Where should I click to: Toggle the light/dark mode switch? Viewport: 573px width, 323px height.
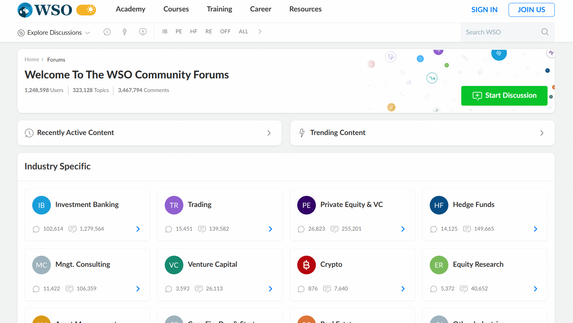(86, 10)
